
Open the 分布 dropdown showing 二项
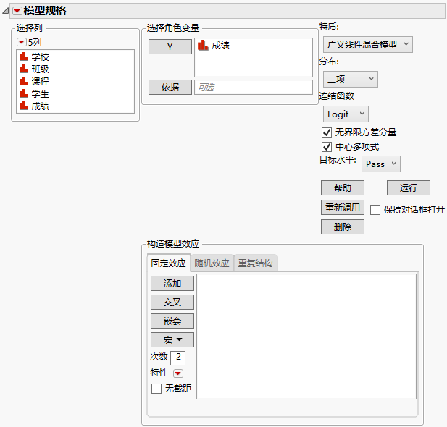pyautogui.click(x=351, y=79)
